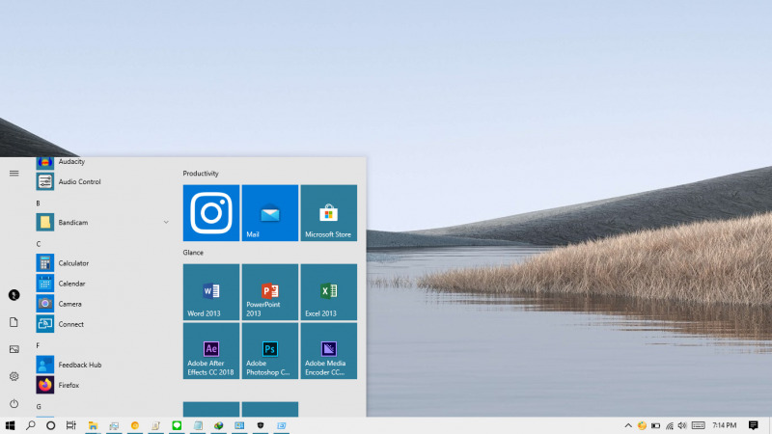This screenshot has width=772, height=434.
Task: Click the colorful palette tray icon
Action: coord(642,425)
